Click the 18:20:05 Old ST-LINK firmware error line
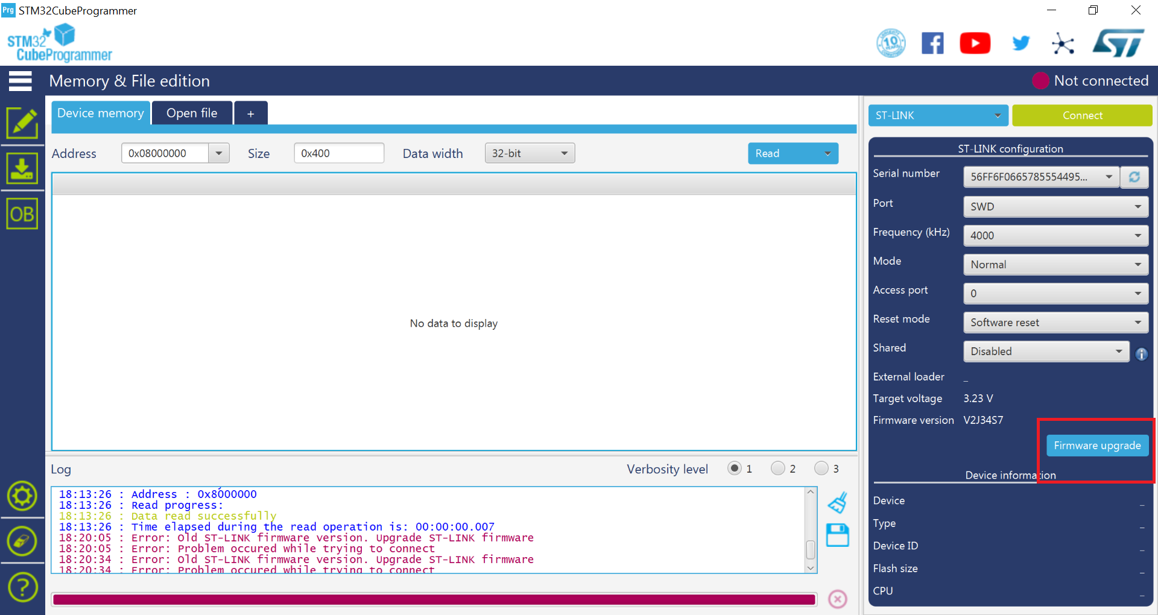 [296, 538]
